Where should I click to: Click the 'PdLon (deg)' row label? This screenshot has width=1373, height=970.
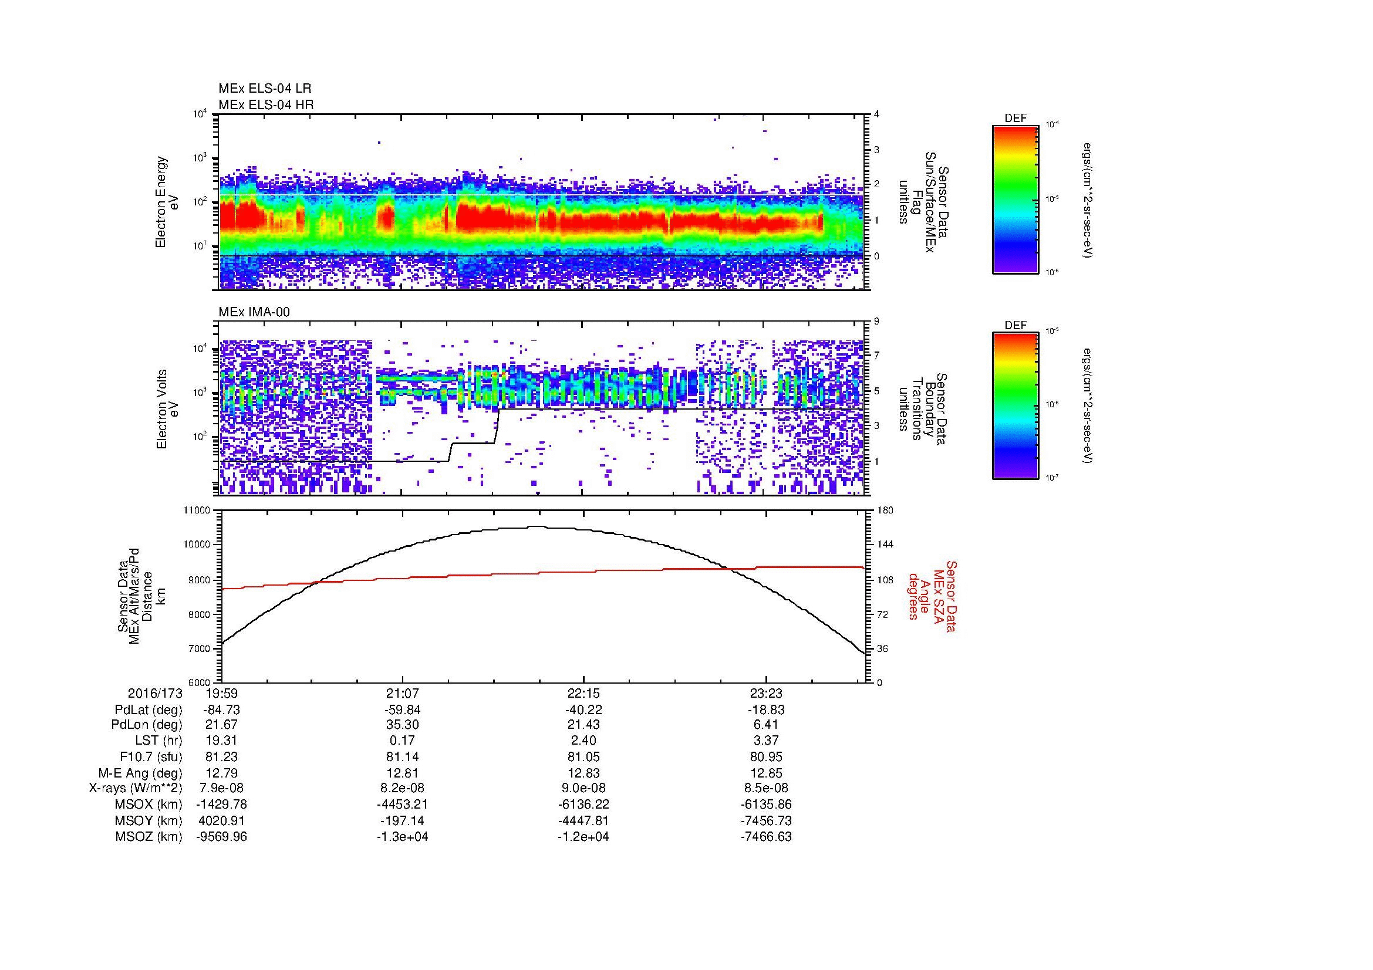[x=147, y=725]
